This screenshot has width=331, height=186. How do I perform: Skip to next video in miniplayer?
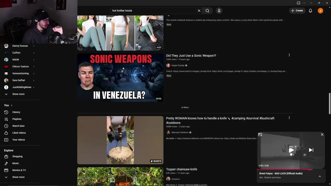[x=311, y=150]
